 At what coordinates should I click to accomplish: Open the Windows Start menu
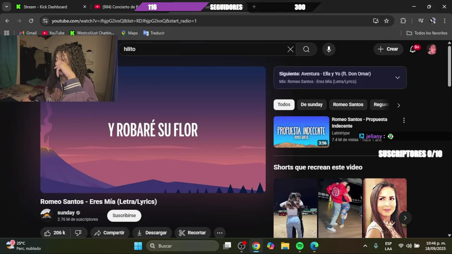[x=138, y=246]
